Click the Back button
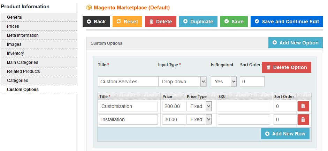Image resolution: width=328 pixels, height=151 pixels. pos(96,22)
